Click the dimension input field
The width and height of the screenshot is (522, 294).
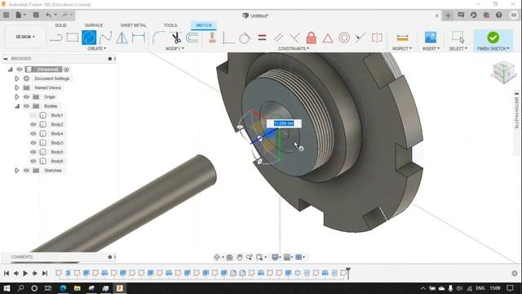click(284, 123)
